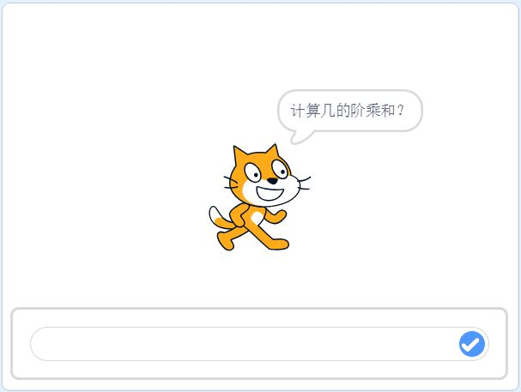Viewport: 521px width, 392px height.
Task: Click the cat sprite's white-tipped tail
Action: click(x=217, y=217)
